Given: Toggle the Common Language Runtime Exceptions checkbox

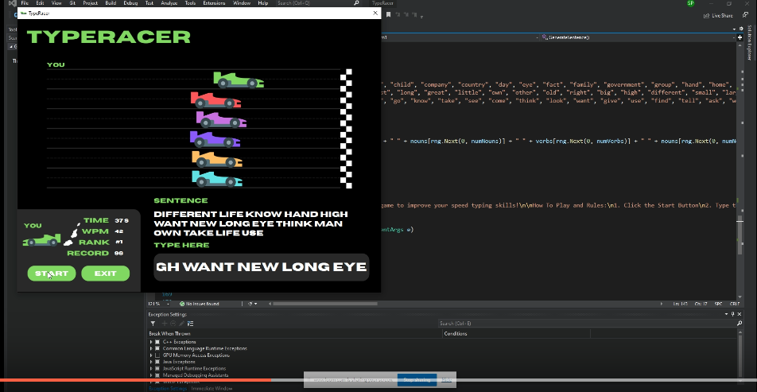Looking at the screenshot, I should pyautogui.click(x=157, y=348).
